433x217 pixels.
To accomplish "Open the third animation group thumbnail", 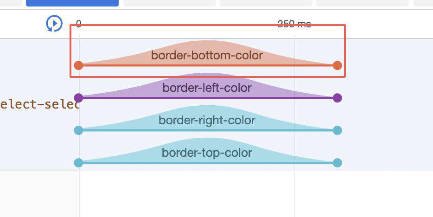I will [266, 3].
